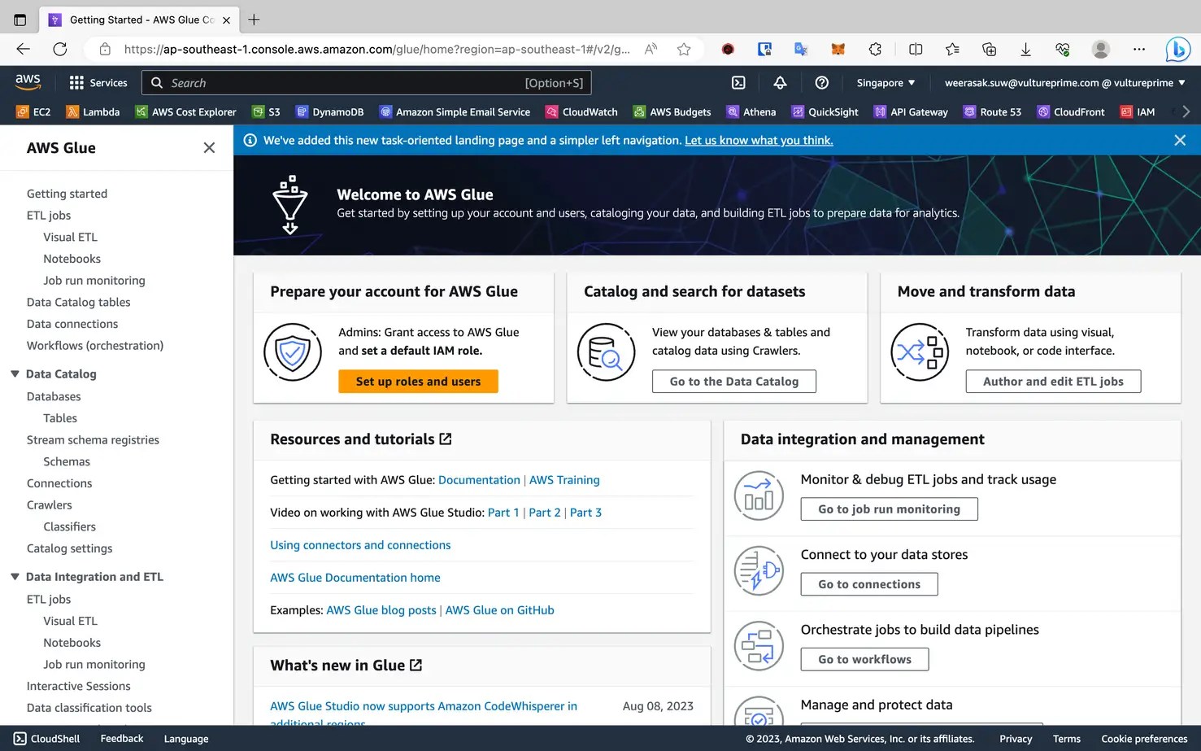Screen dimensions: 1201x751
Task: Click Go to workflows button
Action: (864, 659)
